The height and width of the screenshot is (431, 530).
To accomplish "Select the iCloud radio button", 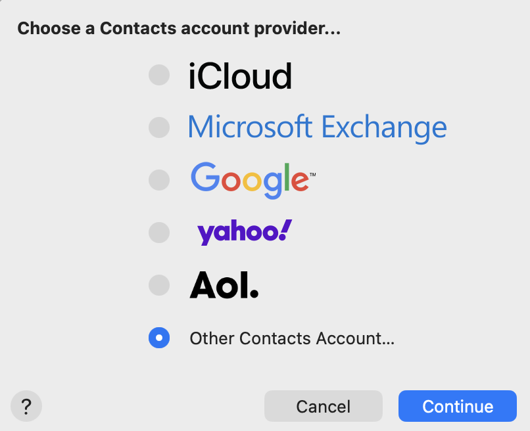I will coord(159,75).
